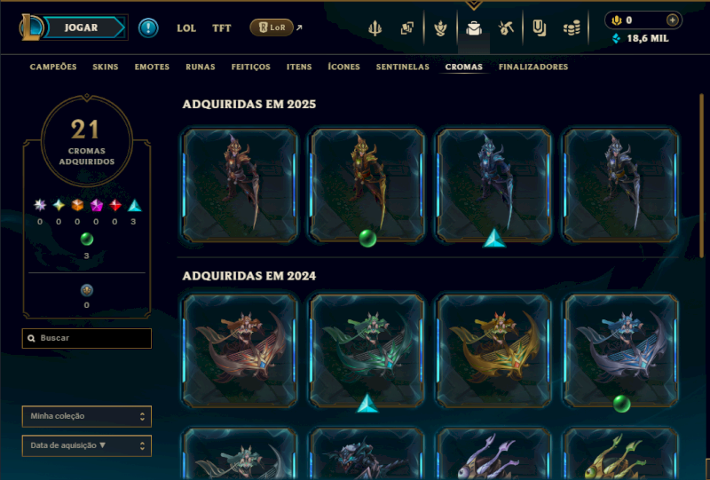Switch to the Skins tab
The width and height of the screenshot is (710, 480).
pyautogui.click(x=106, y=67)
